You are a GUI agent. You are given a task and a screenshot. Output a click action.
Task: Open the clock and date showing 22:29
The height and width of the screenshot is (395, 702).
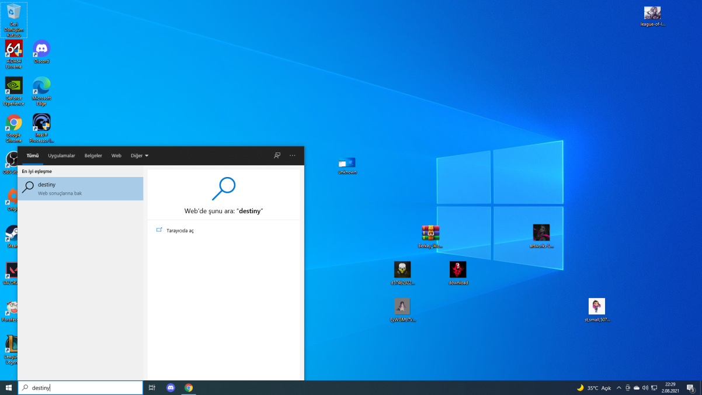[x=670, y=387]
